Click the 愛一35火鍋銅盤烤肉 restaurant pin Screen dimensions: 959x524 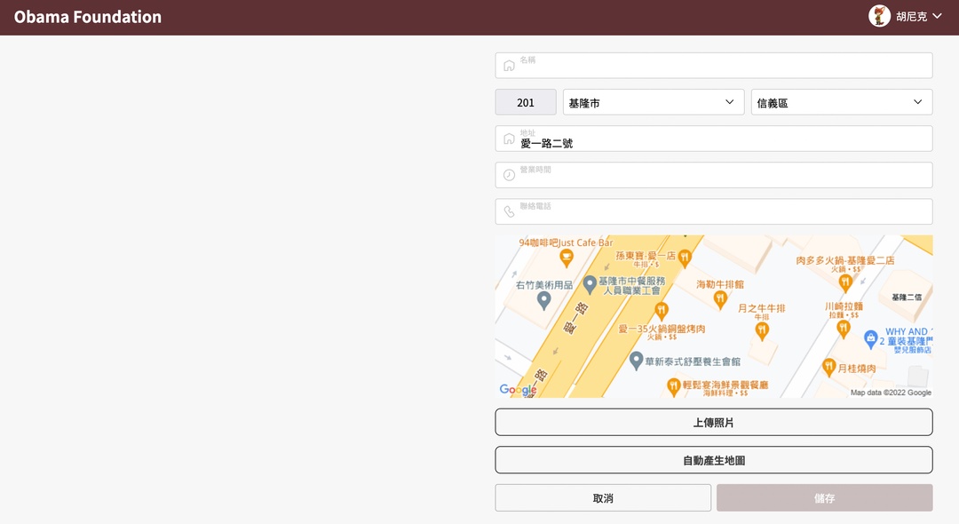pos(662,311)
